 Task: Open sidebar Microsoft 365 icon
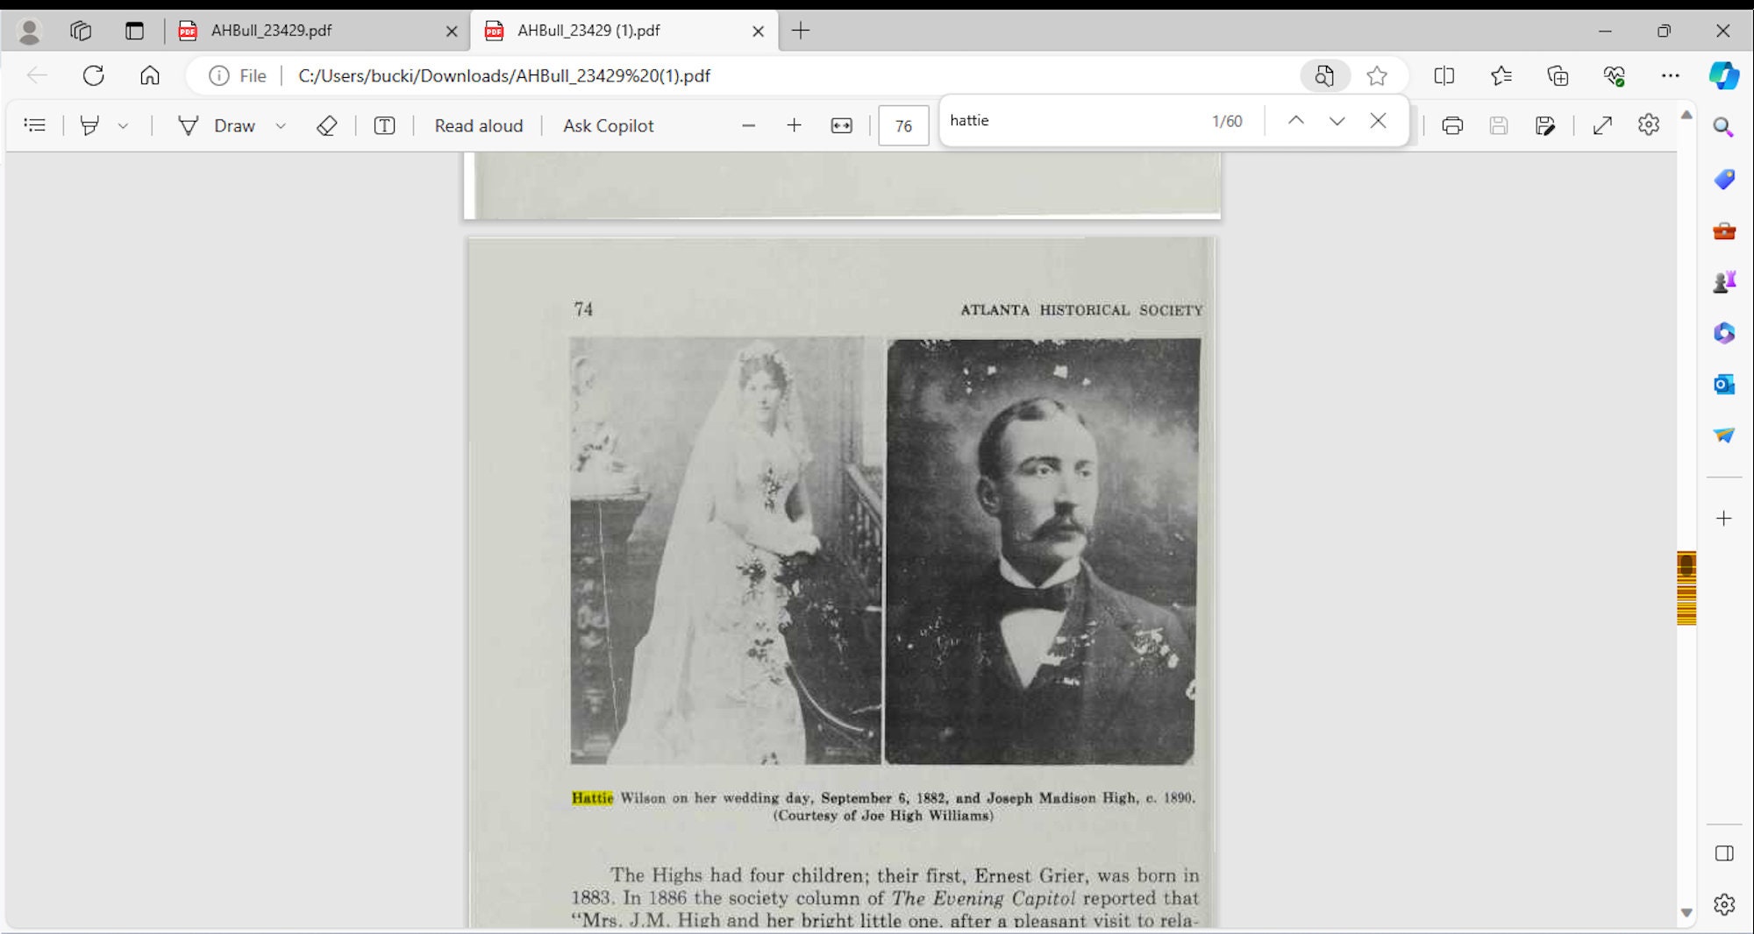(x=1724, y=333)
